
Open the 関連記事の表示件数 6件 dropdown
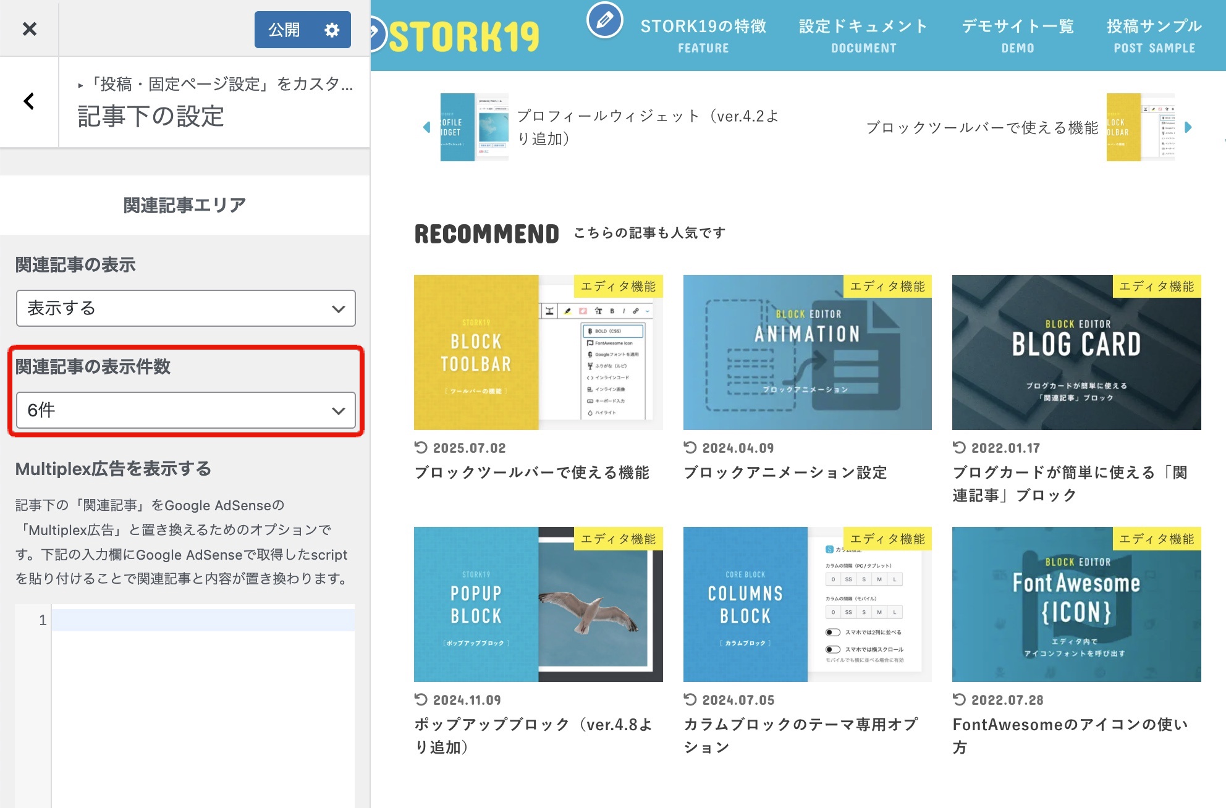click(185, 410)
